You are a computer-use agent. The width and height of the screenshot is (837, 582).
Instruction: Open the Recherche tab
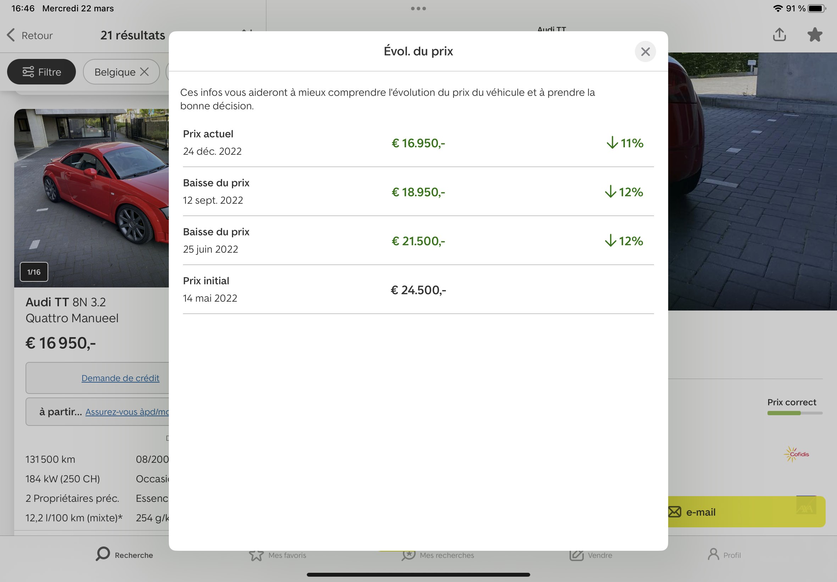[124, 555]
